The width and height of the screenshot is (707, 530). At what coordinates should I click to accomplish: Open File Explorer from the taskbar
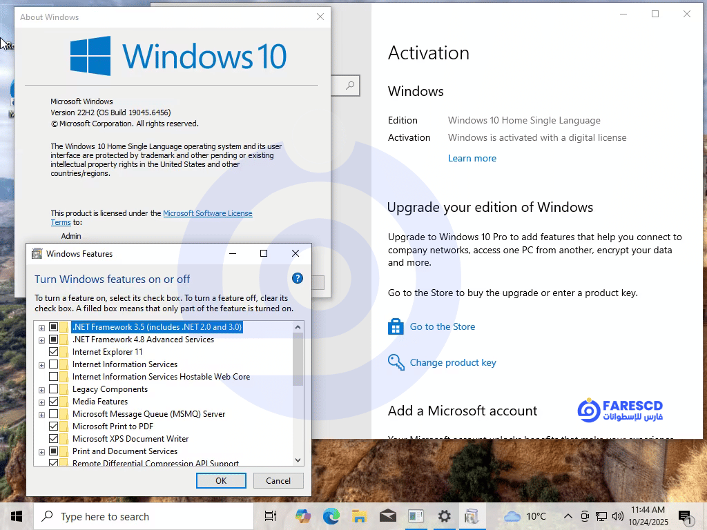(x=359, y=516)
